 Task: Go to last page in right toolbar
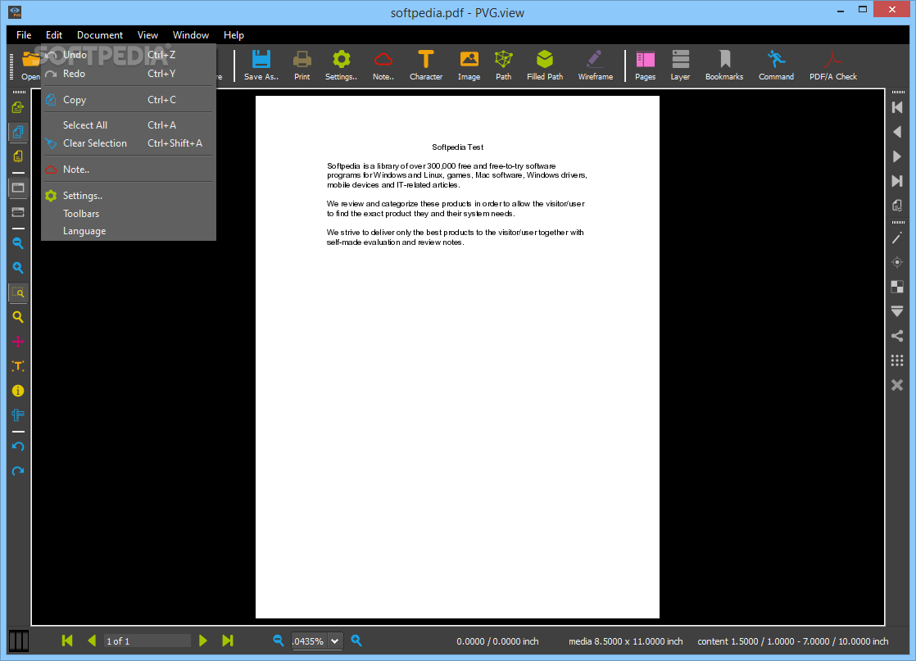(897, 181)
